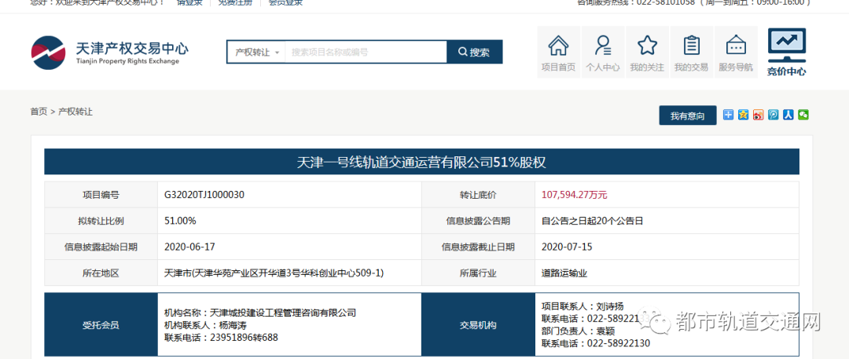Open the 个人中心 personal center icon
The width and height of the screenshot is (849, 359).
click(x=603, y=53)
